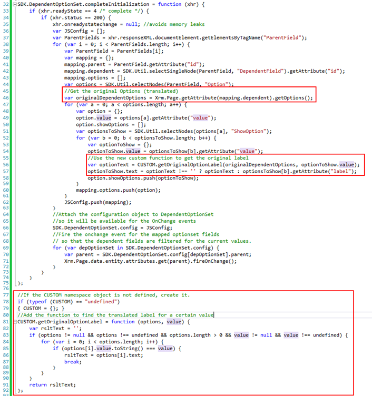Image resolution: width=372 pixels, height=396 pixels.
Task: Click line number 81 in the gutter
Action: click(6, 322)
